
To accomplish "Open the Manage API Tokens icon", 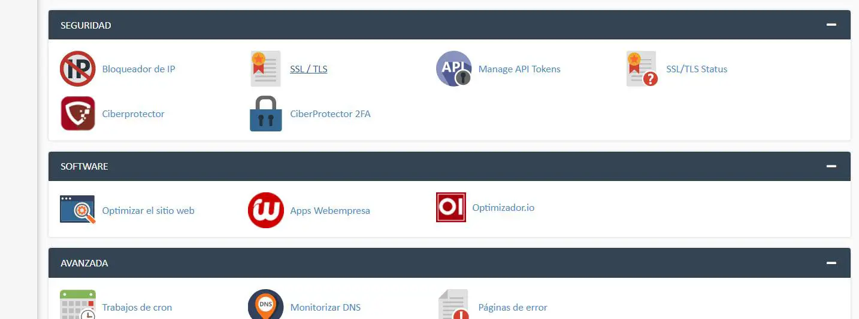I will pos(453,69).
